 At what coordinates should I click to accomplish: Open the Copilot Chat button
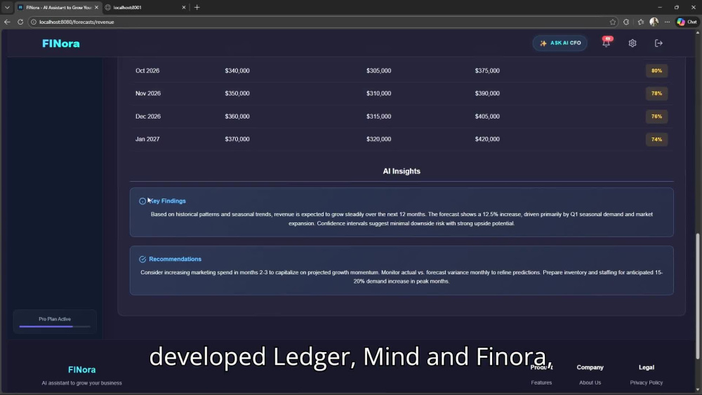[687, 22]
